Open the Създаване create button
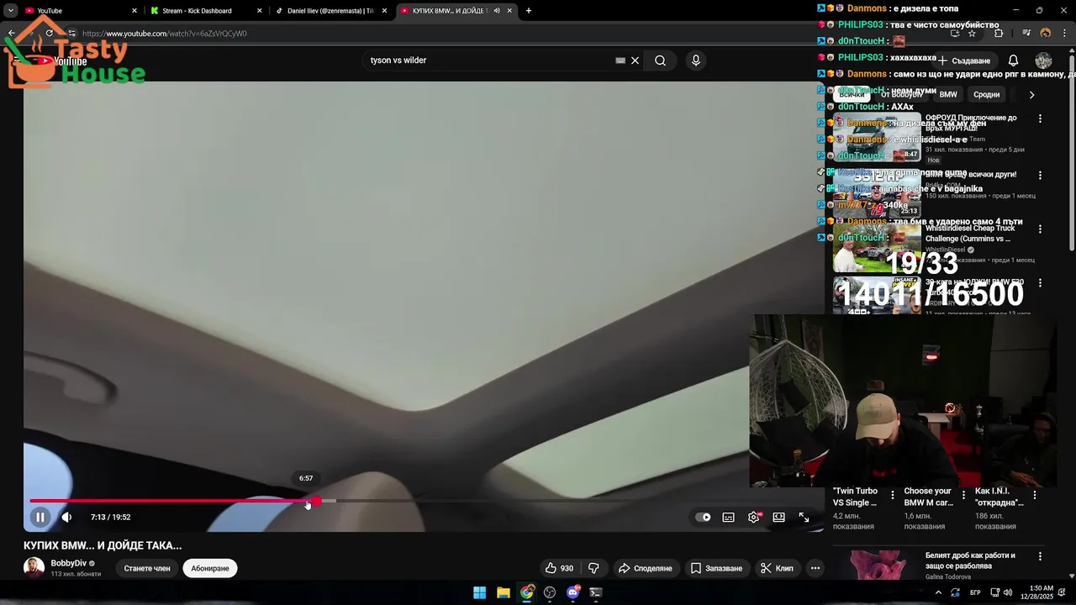This screenshot has height=605, width=1076. [965, 60]
